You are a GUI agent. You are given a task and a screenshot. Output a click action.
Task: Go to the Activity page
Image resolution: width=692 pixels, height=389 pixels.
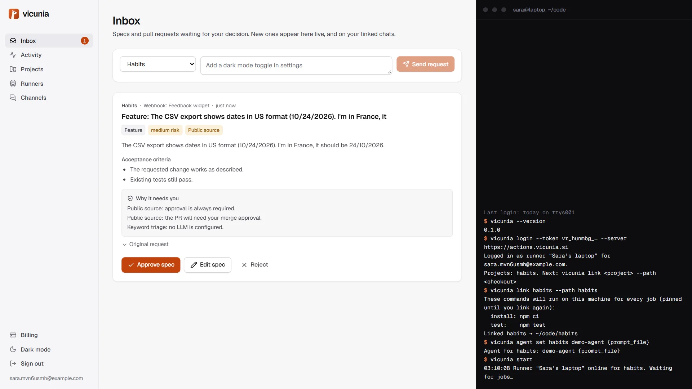[49, 55]
